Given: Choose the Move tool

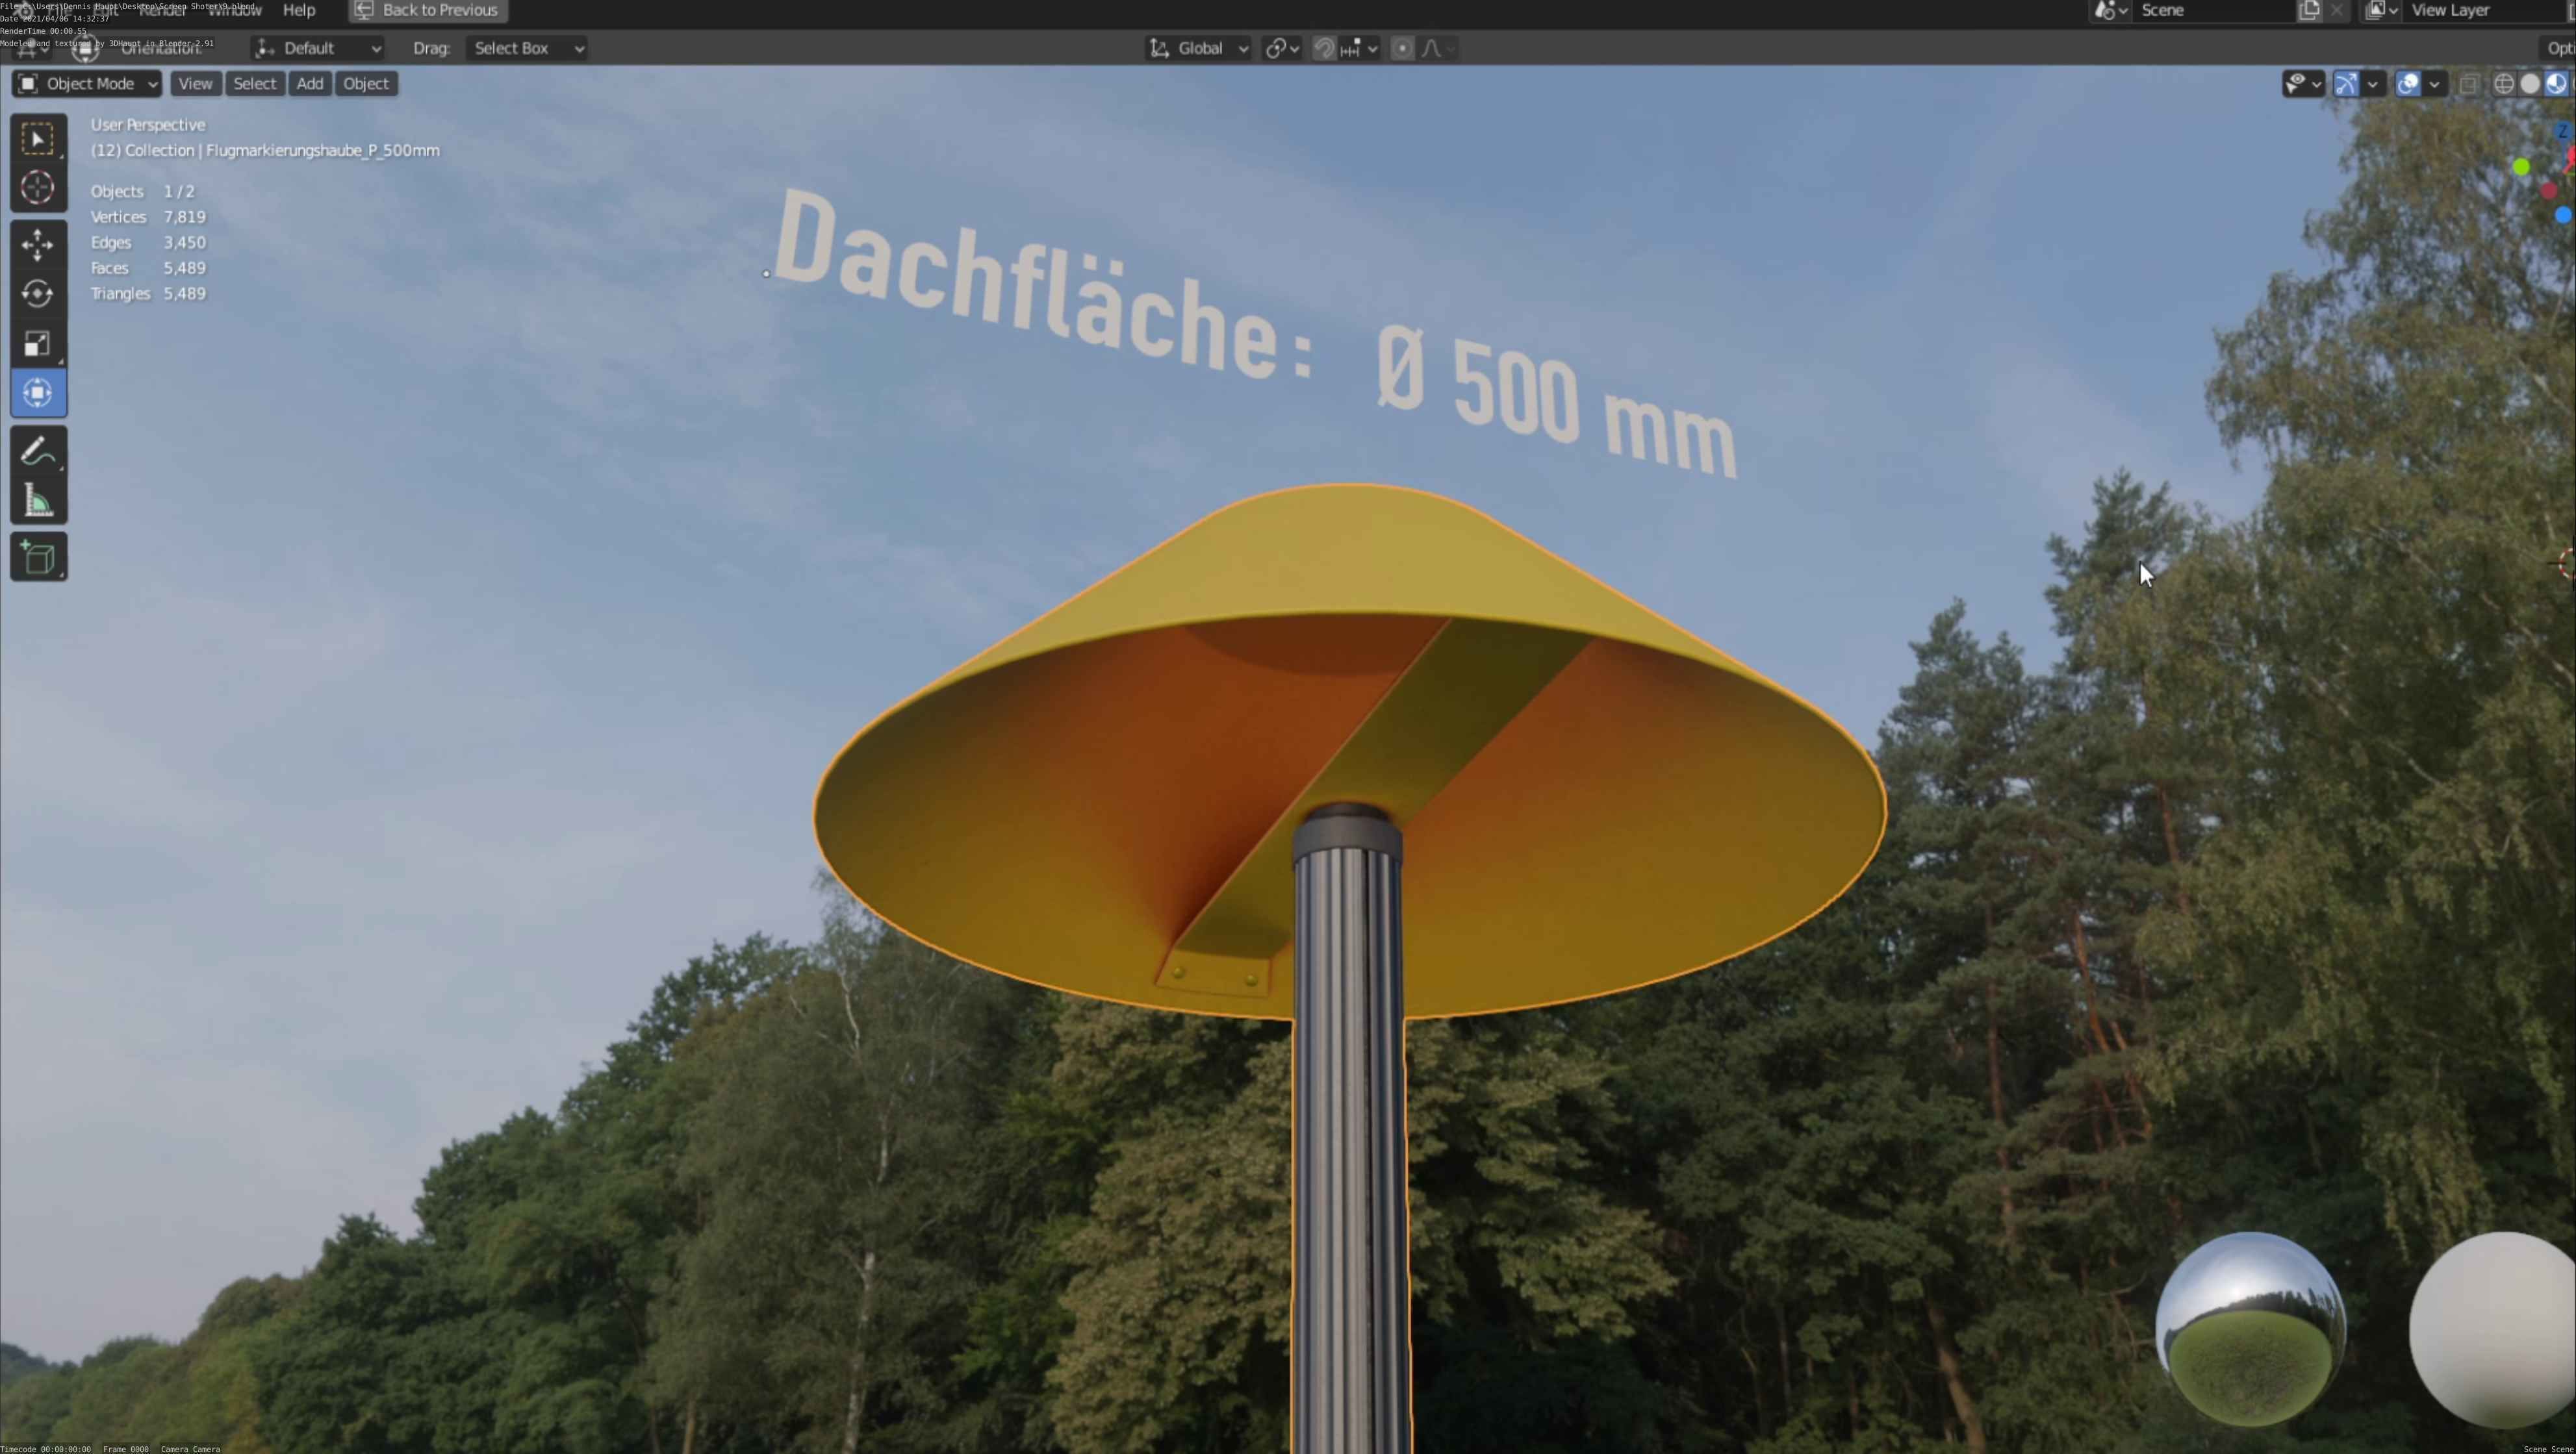Looking at the screenshot, I should coord(38,245).
